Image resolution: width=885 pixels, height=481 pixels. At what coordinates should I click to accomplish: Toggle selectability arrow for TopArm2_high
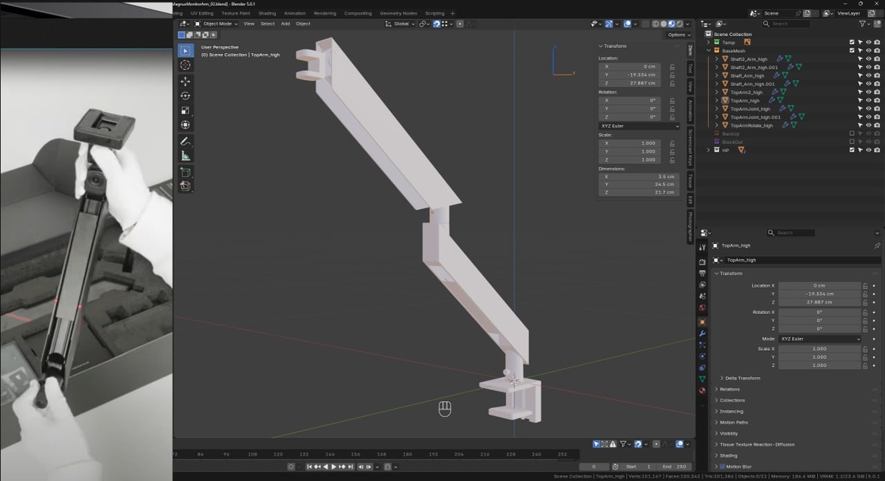860,92
